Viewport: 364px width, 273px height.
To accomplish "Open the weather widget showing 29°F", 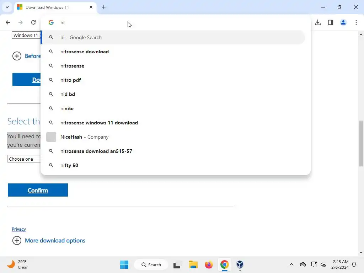I will (x=17, y=264).
